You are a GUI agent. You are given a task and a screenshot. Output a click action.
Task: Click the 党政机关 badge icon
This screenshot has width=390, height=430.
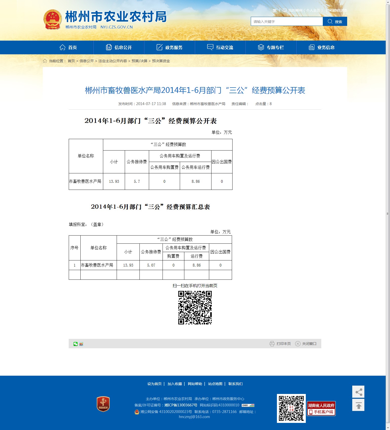coord(103,404)
